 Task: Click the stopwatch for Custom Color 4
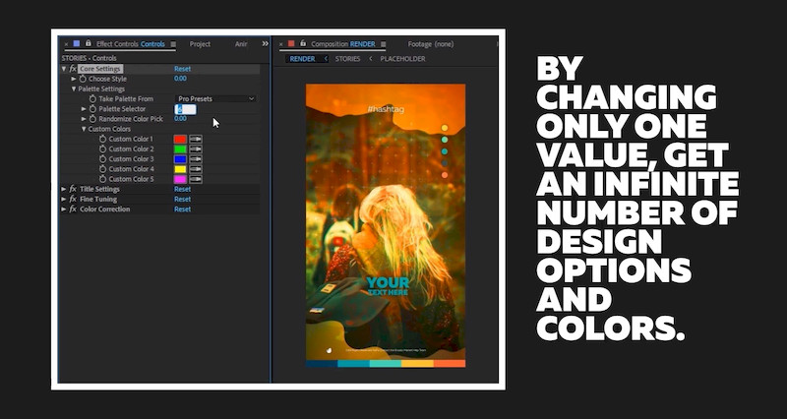[x=102, y=169]
